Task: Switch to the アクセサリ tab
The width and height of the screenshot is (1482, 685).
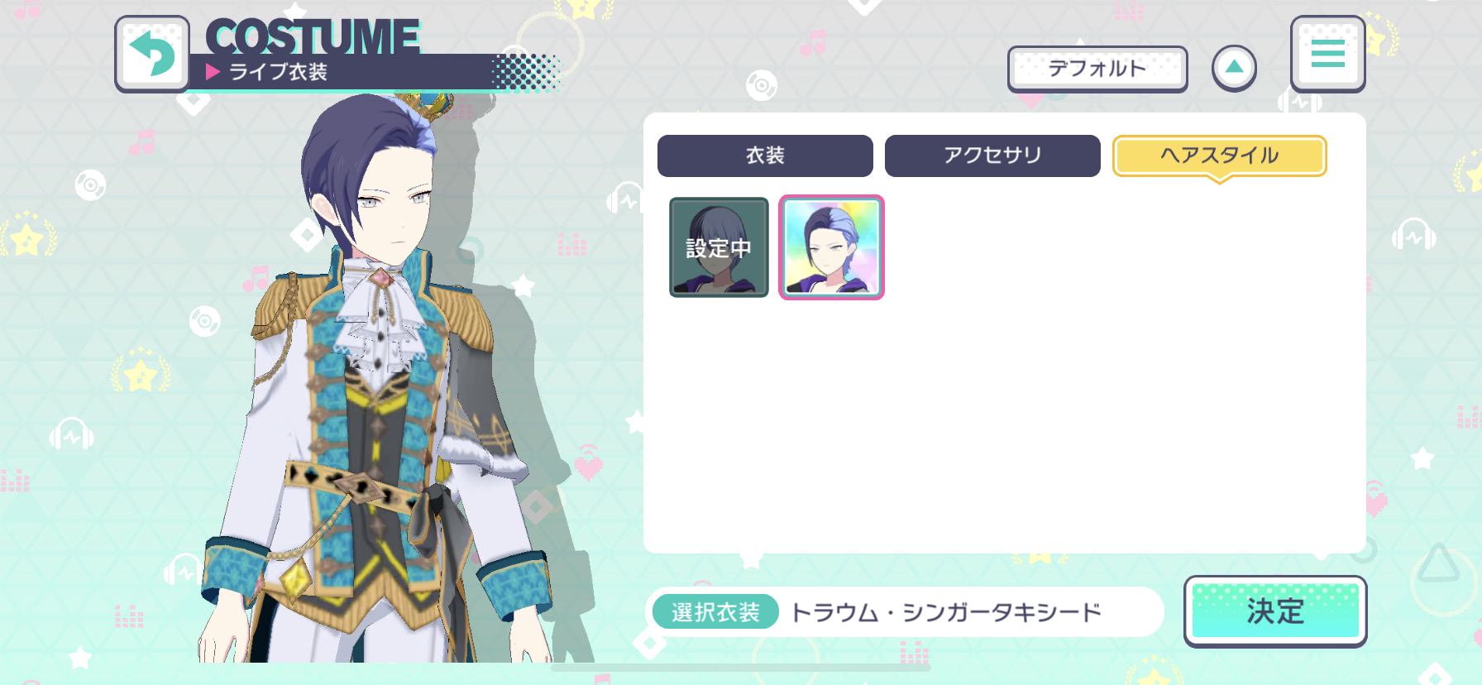Action: pos(992,156)
